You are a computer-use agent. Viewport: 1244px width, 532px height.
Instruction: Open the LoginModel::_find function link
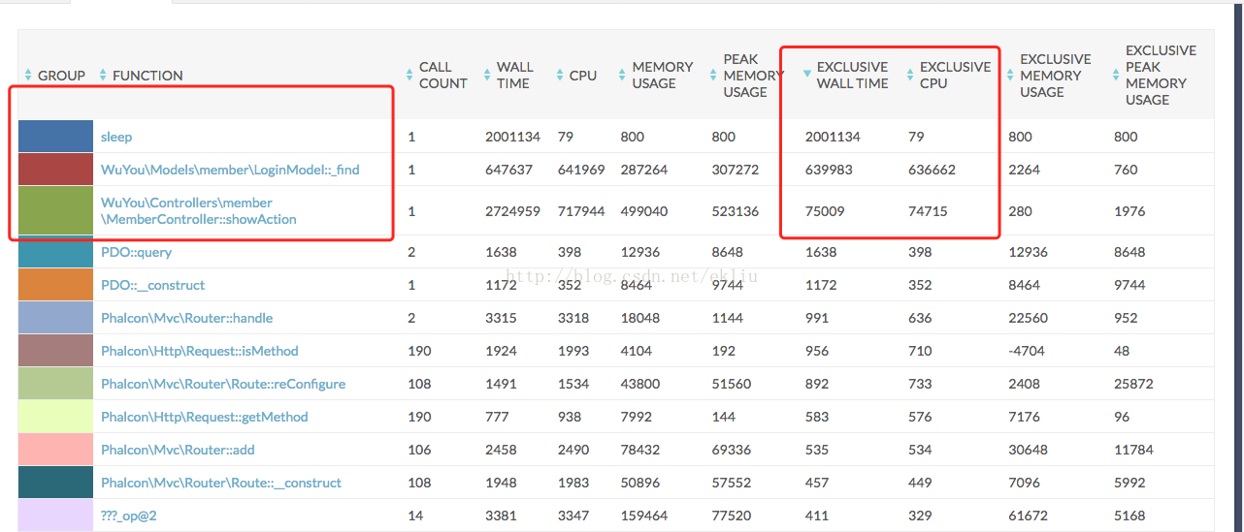[x=230, y=170]
